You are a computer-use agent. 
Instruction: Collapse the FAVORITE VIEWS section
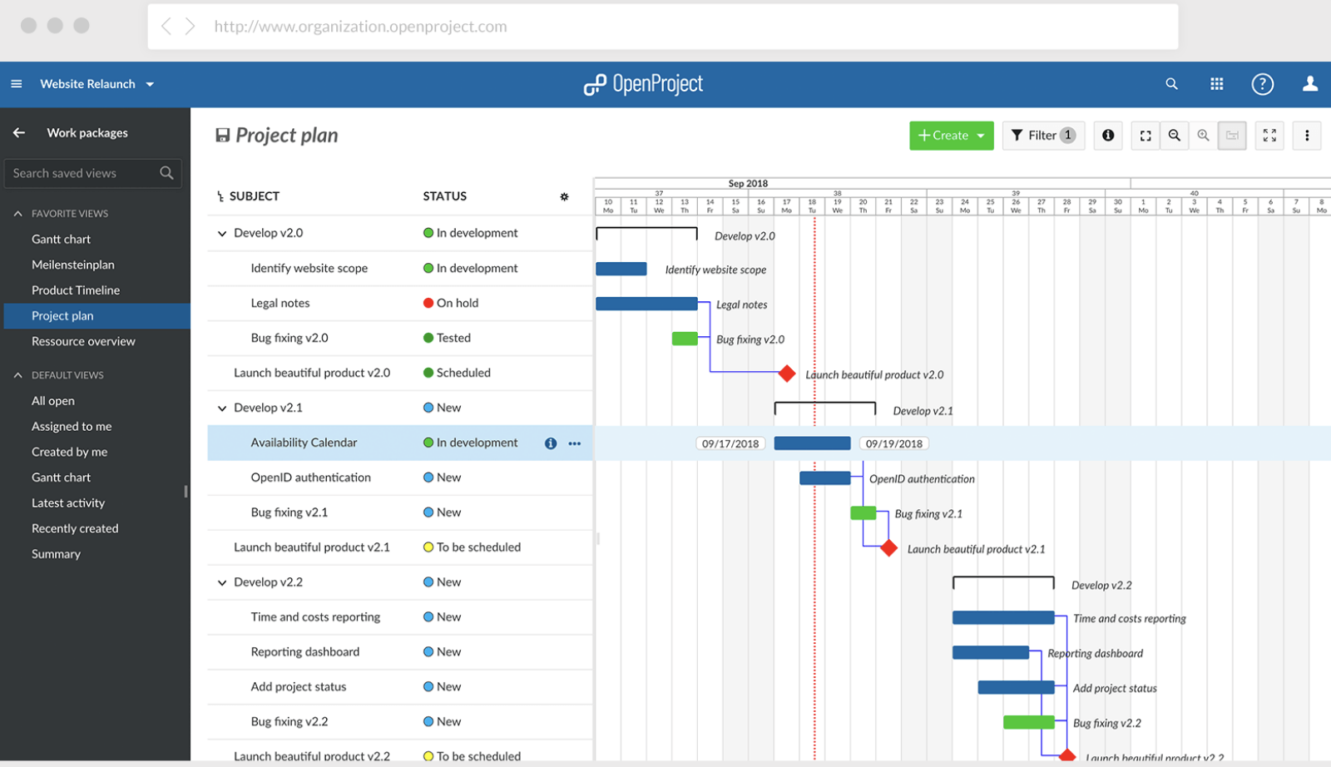17,214
